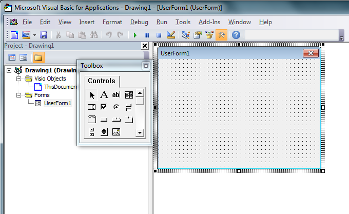Select the ToggleButton control tool
349x214 pixels.
tap(128, 107)
